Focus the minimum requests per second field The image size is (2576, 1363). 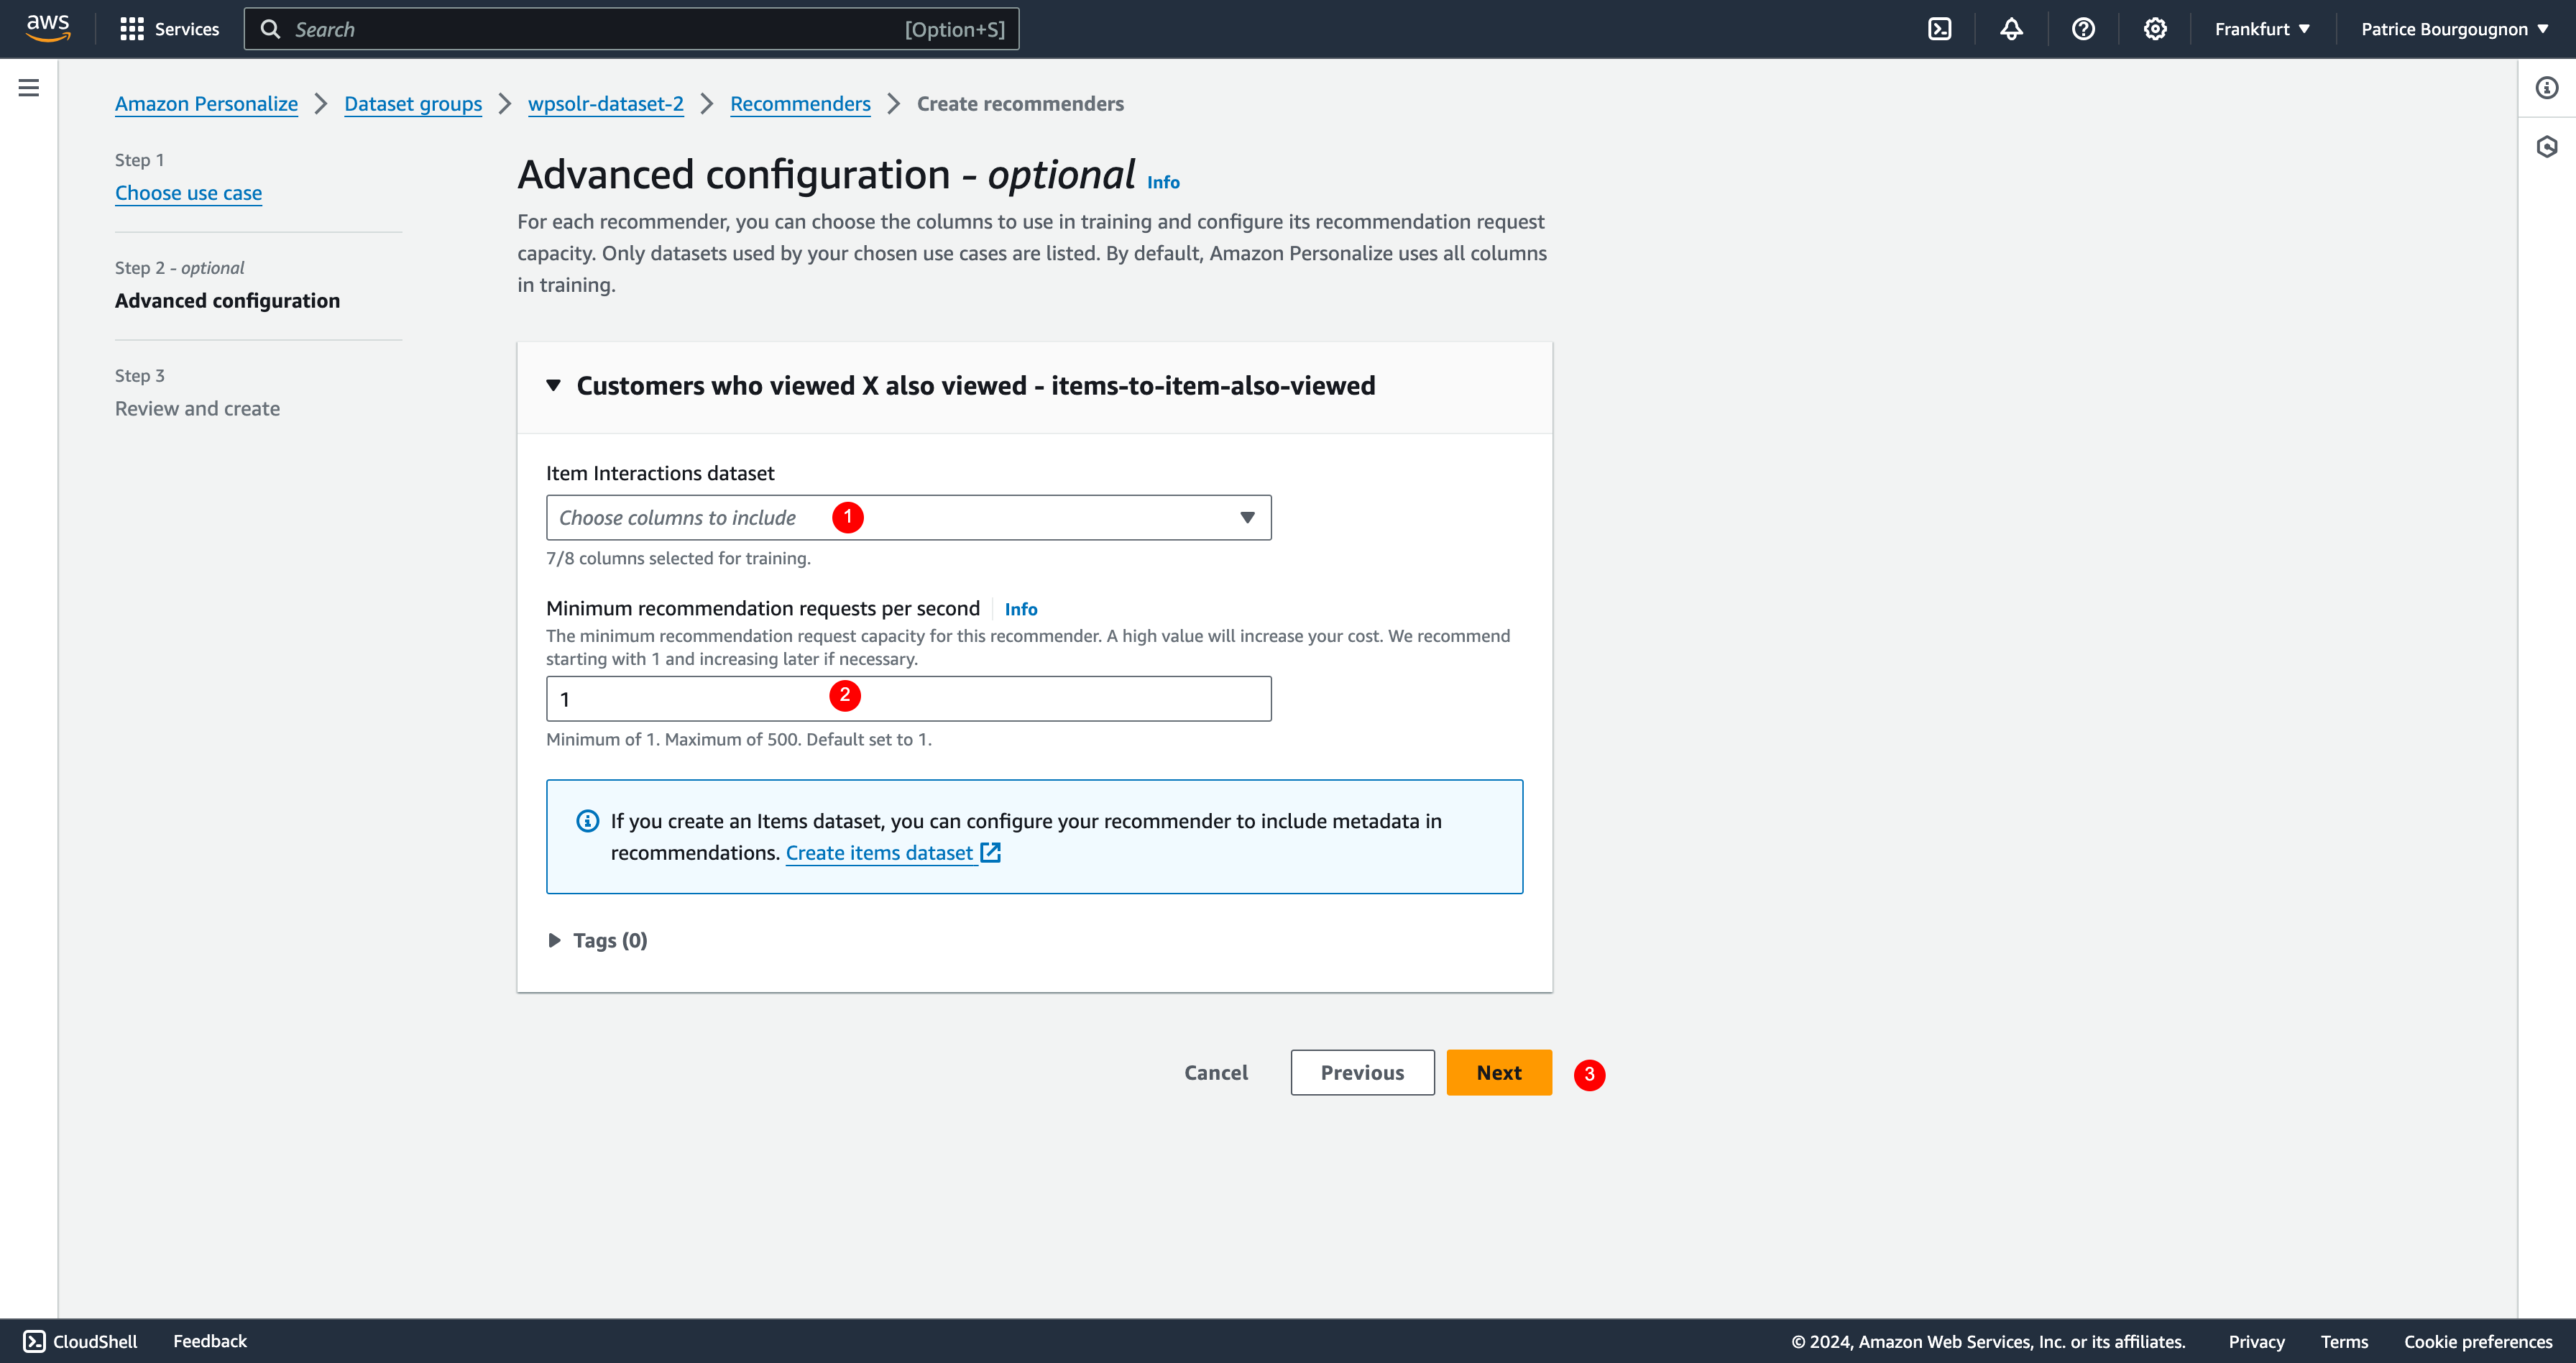[x=908, y=698]
